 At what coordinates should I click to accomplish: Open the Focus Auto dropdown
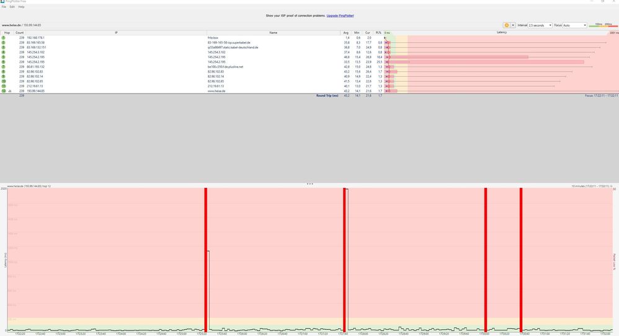tap(575, 25)
